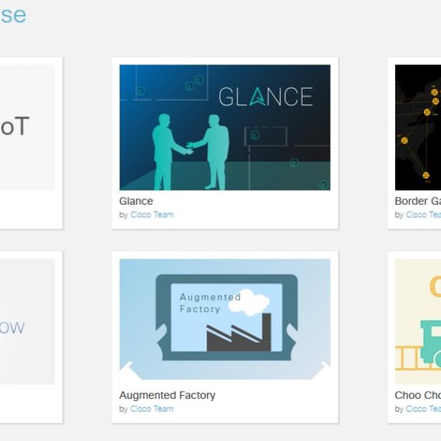
Task: Click the Augmented Factory title
Action: coord(168,395)
